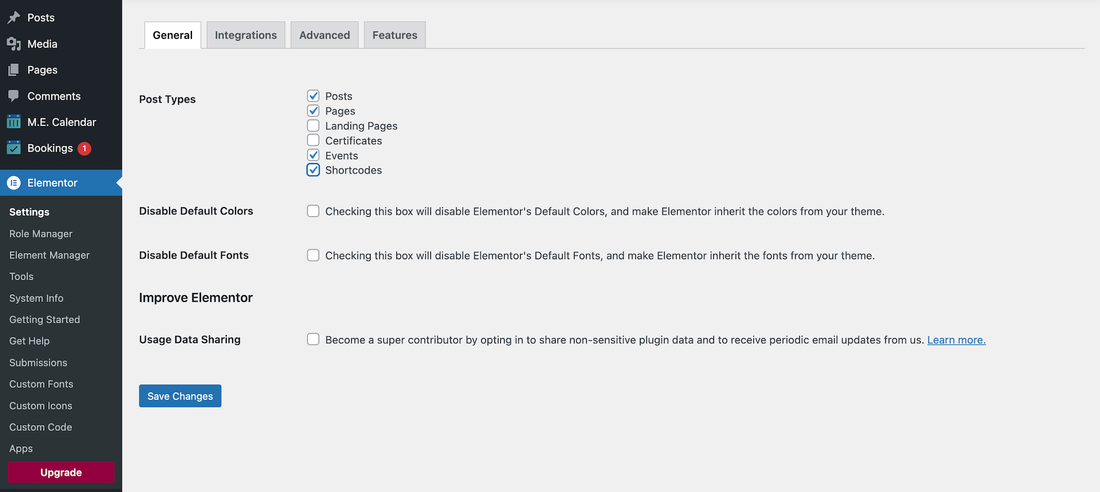Click the Posts pushpin icon
This screenshot has width=1100, height=492.
pos(14,18)
